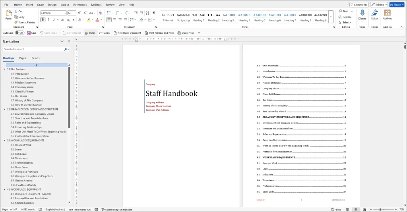Viewport: 407px width, 212px height.
Task: Apply strikethrough formatting
Action: pos(62,20)
